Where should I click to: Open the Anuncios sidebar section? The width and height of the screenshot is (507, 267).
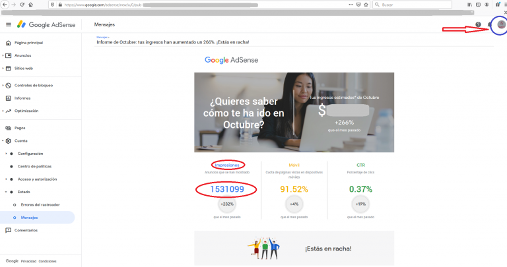coord(22,55)
